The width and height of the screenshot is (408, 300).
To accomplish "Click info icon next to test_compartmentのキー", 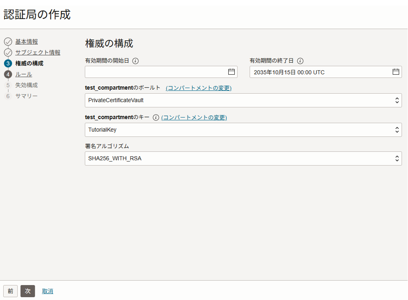I will click(156, 117).
